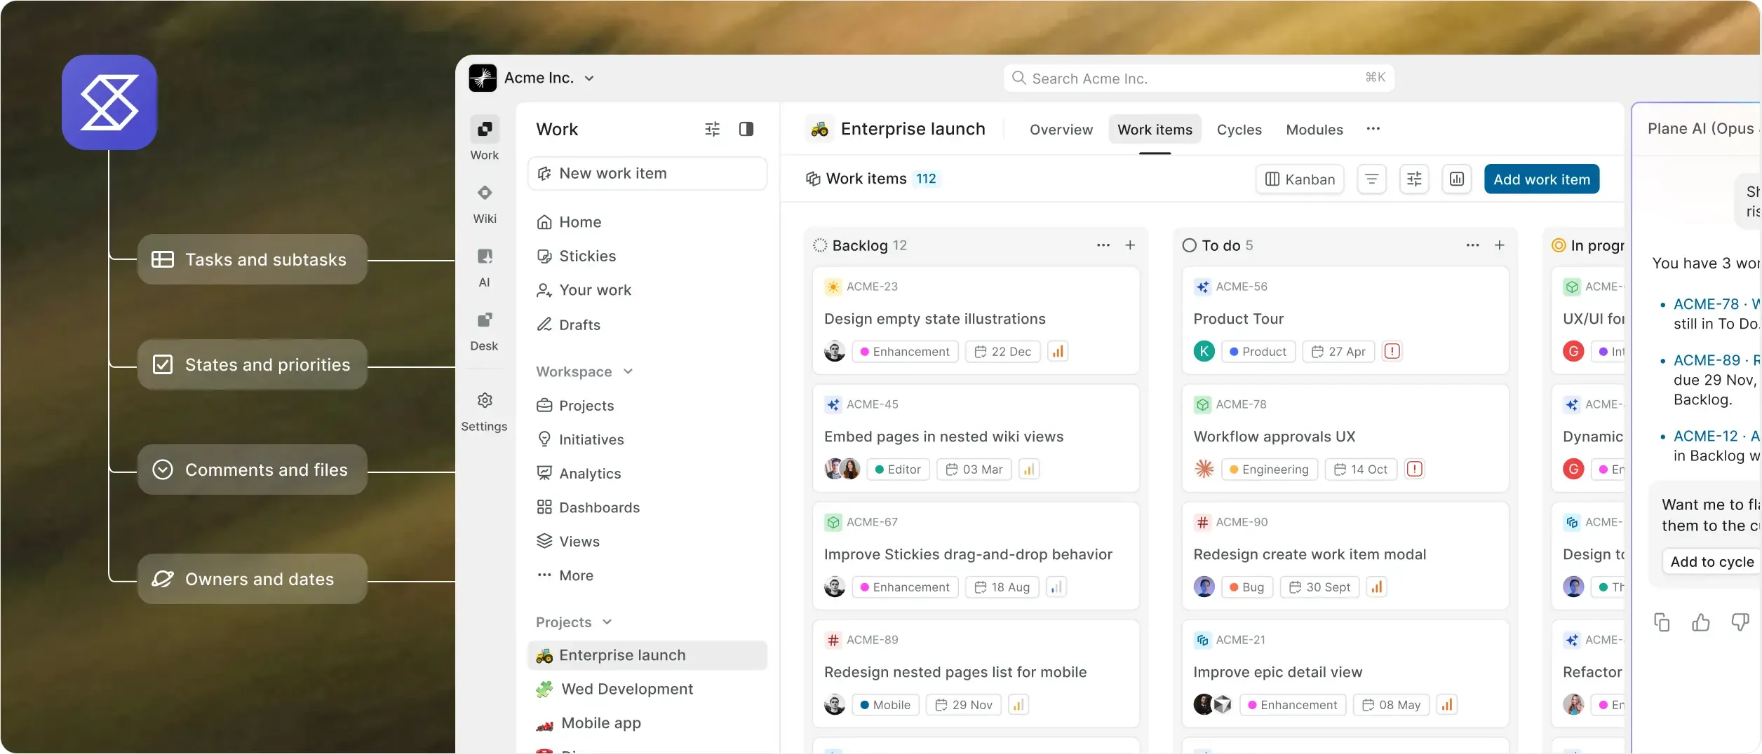
Task: Copy the Plane AI response
Action: click(1661, 622)
